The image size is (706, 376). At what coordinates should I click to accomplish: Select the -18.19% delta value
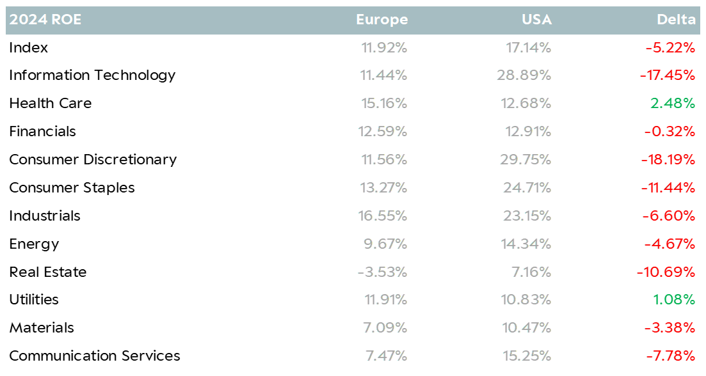tap(668, 160)
